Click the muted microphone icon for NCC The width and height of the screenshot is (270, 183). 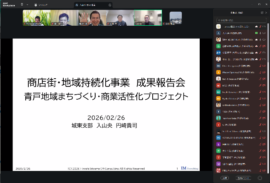point(260,84)
